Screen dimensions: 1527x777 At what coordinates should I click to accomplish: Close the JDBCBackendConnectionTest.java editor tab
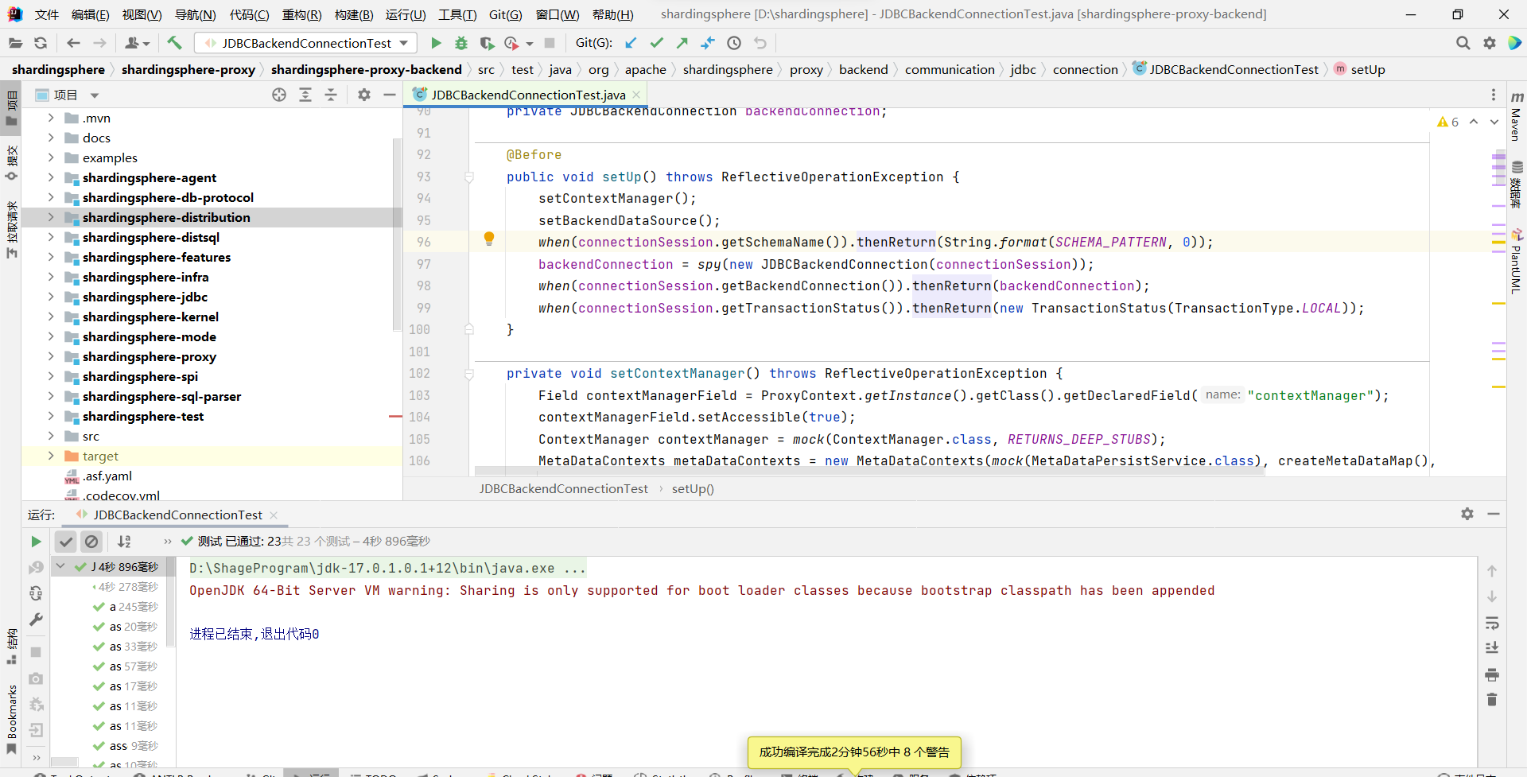click(x=636, y=95)
